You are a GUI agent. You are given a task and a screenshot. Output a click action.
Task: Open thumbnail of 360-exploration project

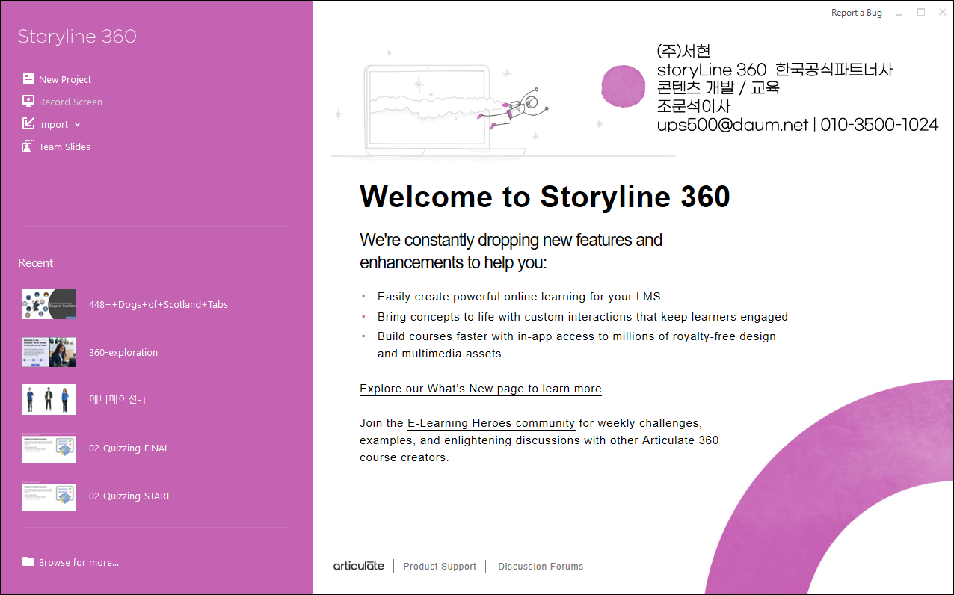49,352
